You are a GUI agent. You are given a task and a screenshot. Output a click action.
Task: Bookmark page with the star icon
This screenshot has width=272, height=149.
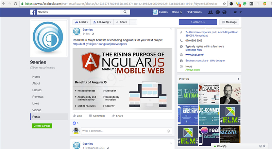pos(224,4)
